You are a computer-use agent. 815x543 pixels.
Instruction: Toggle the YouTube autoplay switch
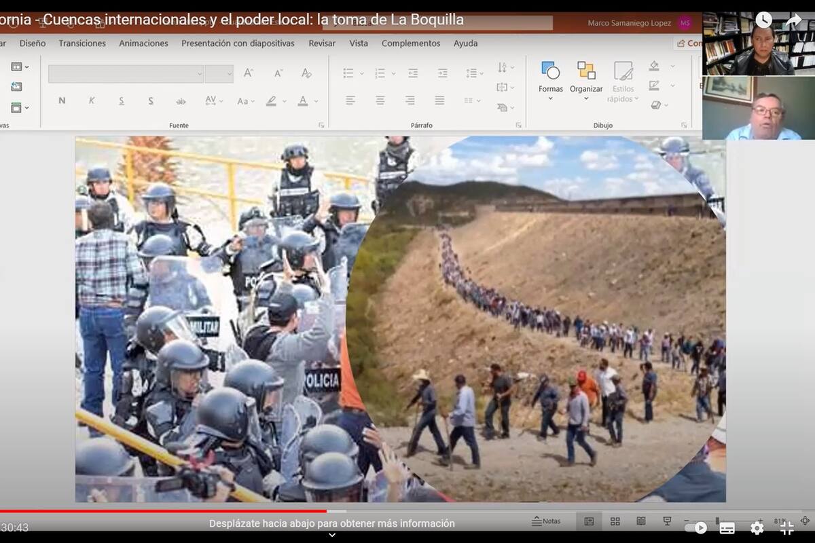coord(696,528)
